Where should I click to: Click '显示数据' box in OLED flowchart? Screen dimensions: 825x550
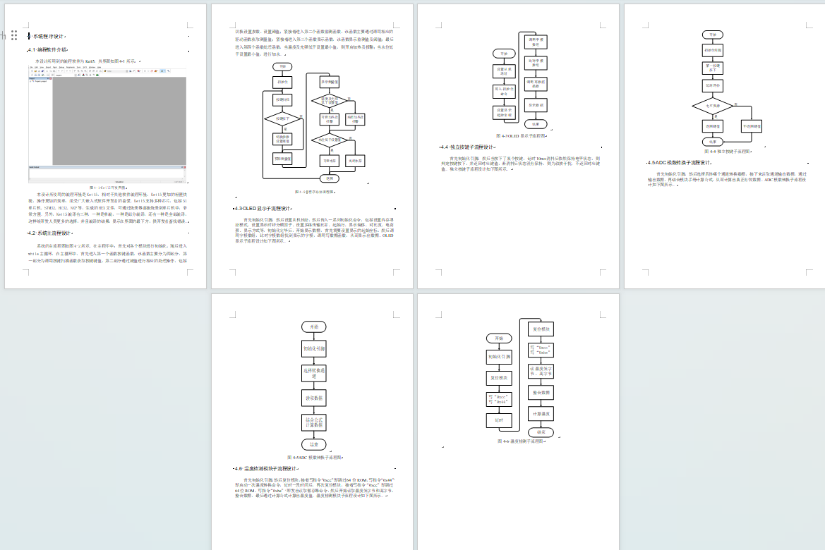[x=536, y=105]
